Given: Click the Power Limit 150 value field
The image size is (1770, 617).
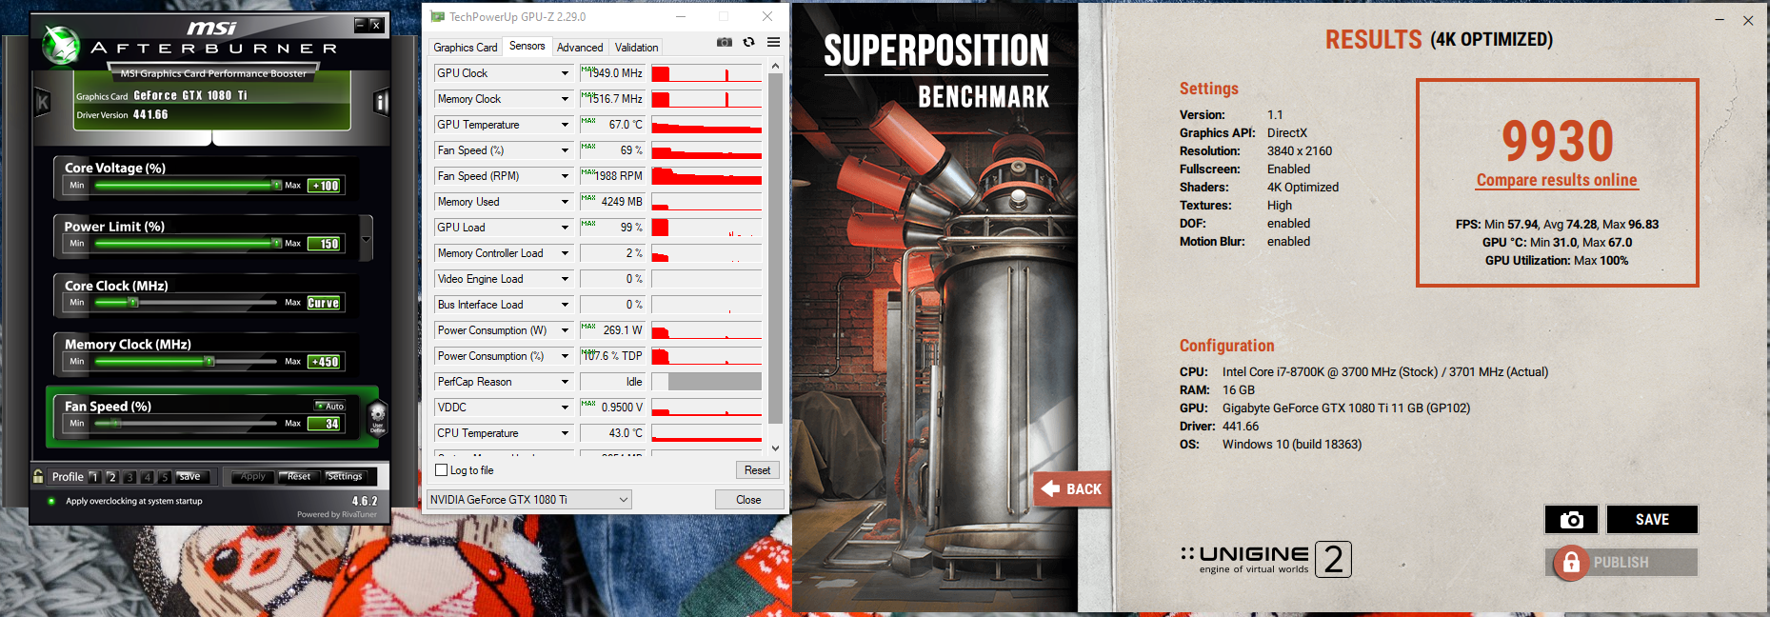Looking at the screenshot, I should click(x=325, y=244).
